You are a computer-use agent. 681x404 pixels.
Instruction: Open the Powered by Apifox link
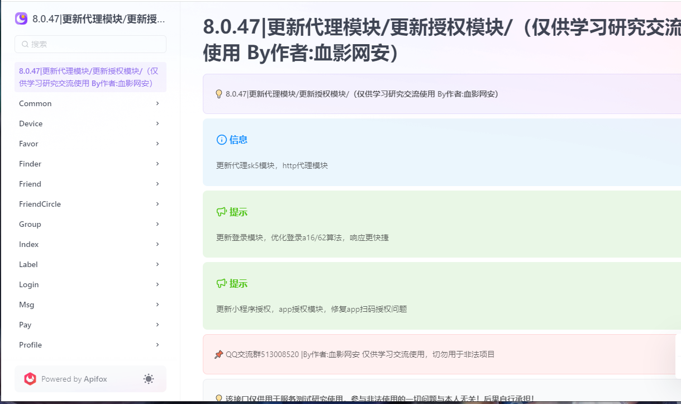(75, 378)
